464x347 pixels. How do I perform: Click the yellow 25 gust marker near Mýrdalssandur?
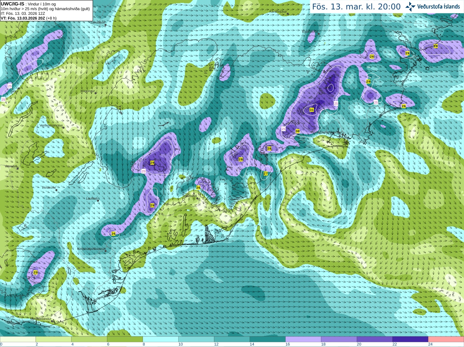[35, 272]
